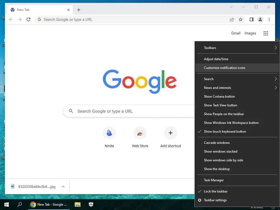Choose Show windows side by side

click(x=237, y=160)
